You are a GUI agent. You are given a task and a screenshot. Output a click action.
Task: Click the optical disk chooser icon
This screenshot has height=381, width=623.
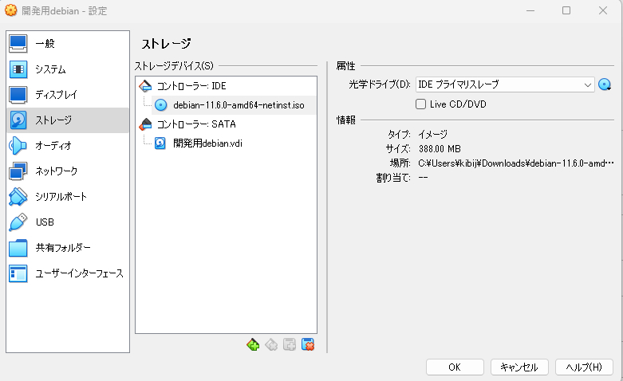coord(605,84)
